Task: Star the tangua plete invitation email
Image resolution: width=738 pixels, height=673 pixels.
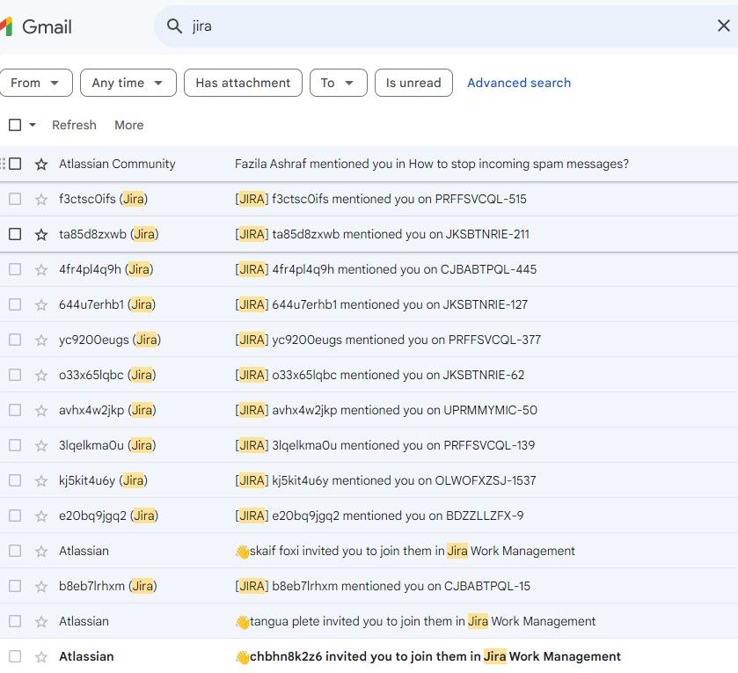Action: pos(41,621)
